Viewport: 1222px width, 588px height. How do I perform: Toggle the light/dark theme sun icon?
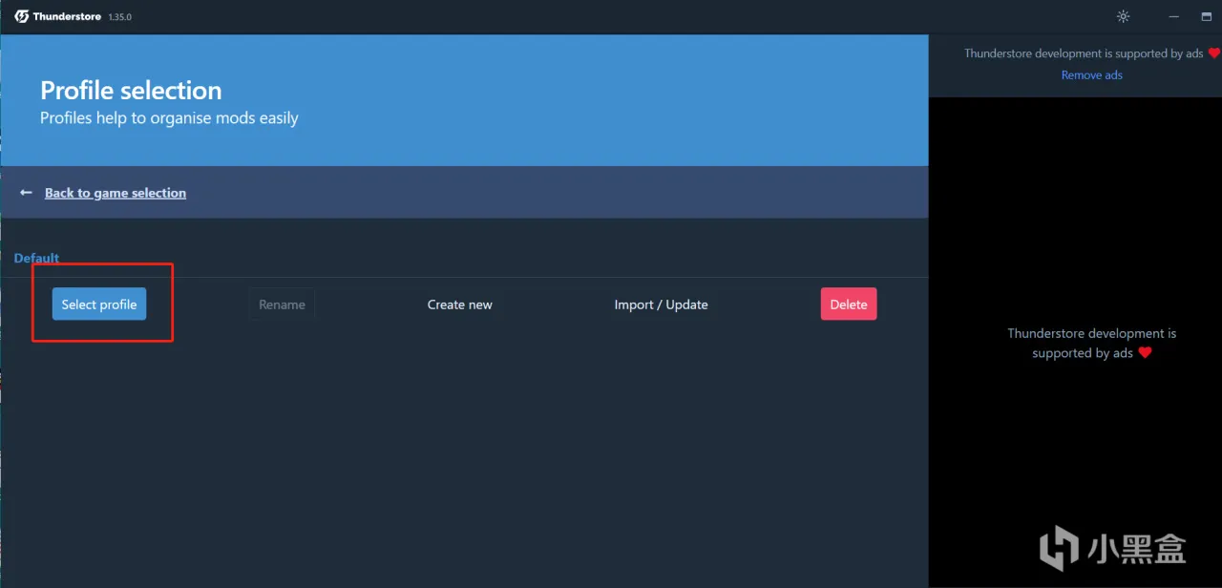(x=1123, y=16)
